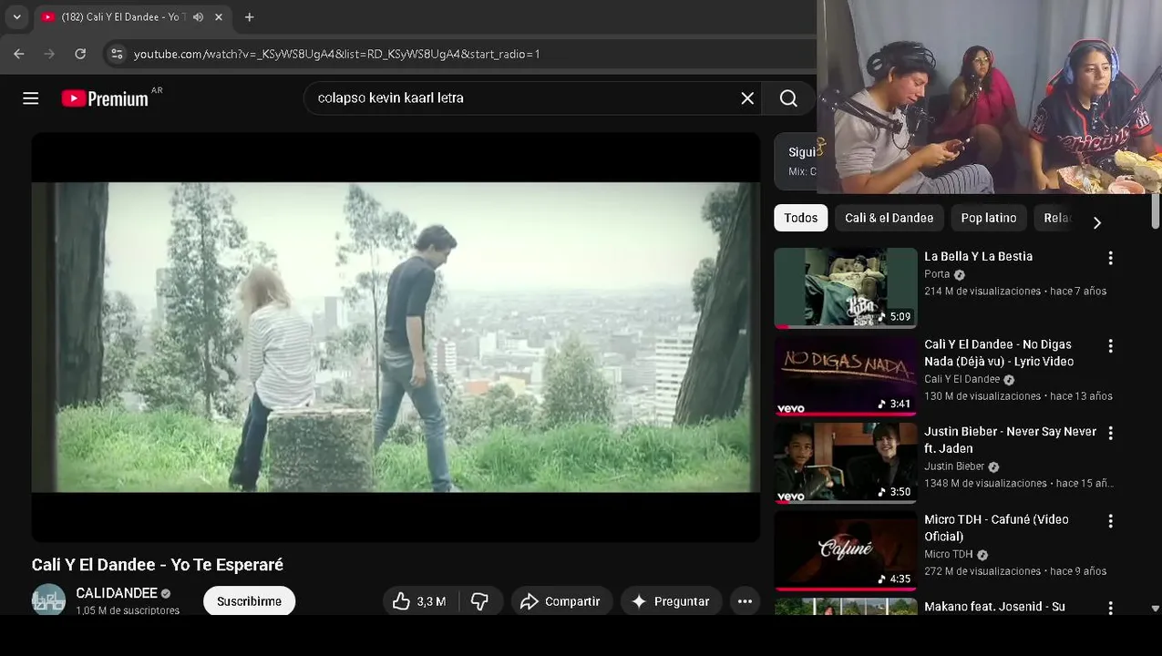
Task: Click the scrollbar down arrow
Action: 1155,608
